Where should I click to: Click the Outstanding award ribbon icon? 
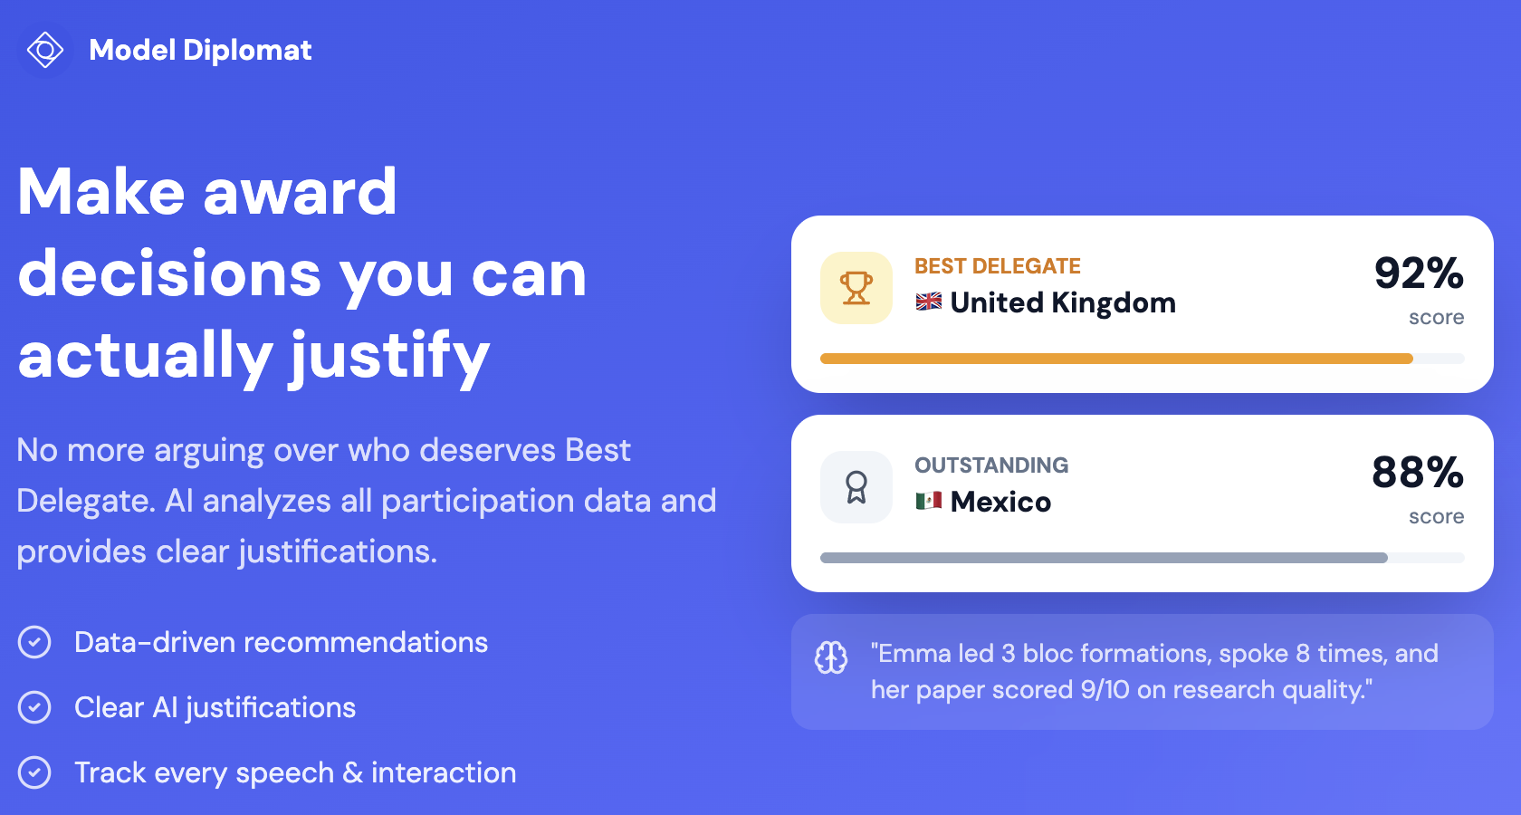tap(856, 487)
